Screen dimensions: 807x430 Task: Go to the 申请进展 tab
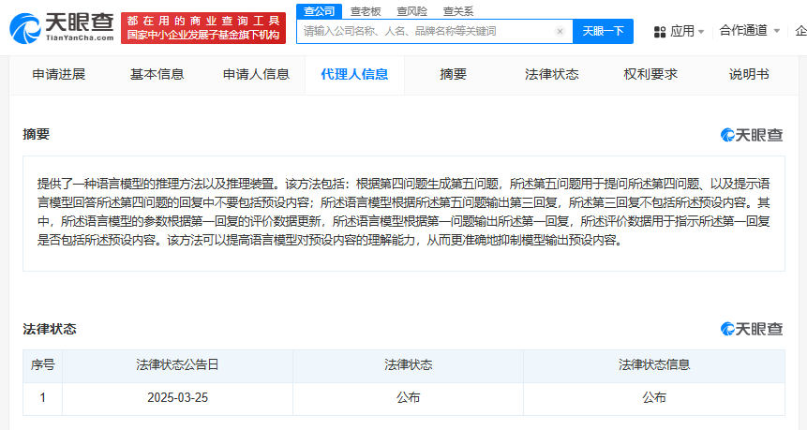coord(59,75)
